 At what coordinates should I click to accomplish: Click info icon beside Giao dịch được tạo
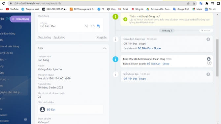point(115,39)
